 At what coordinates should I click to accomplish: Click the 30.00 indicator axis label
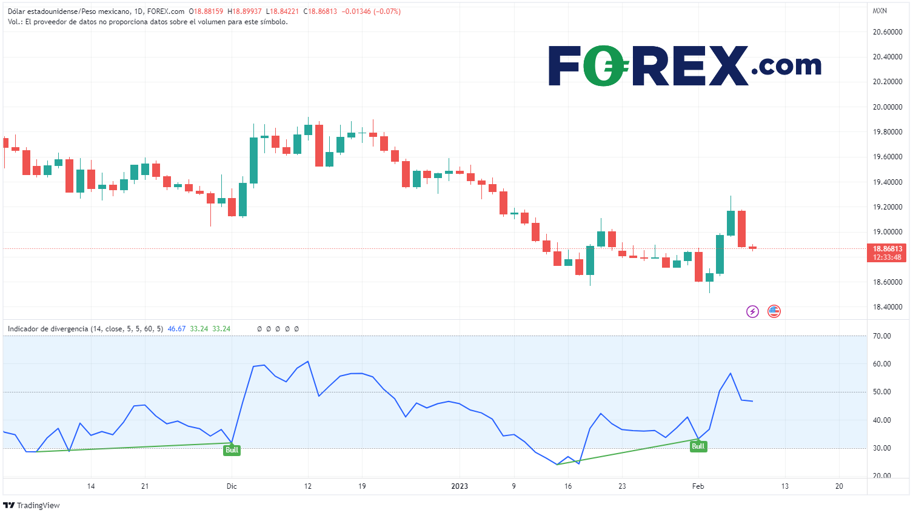(882, 448)
